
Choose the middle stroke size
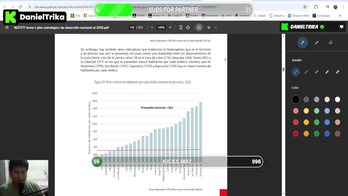317,72
